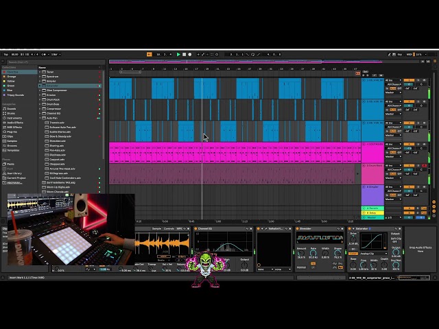The height and width of the screenshot is (329, 439).
Task: Select the Orange collection
Action: pyautogui.click(x=19, y=76)
